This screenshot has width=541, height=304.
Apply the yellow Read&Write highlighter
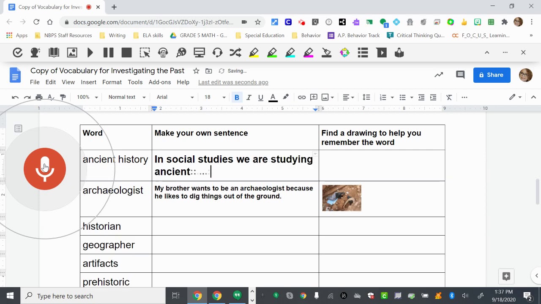254,53
